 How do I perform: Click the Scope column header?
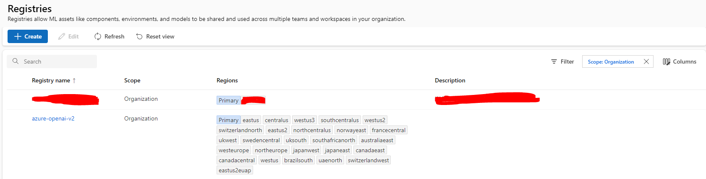pyautogui.click(x=132, y=80)
